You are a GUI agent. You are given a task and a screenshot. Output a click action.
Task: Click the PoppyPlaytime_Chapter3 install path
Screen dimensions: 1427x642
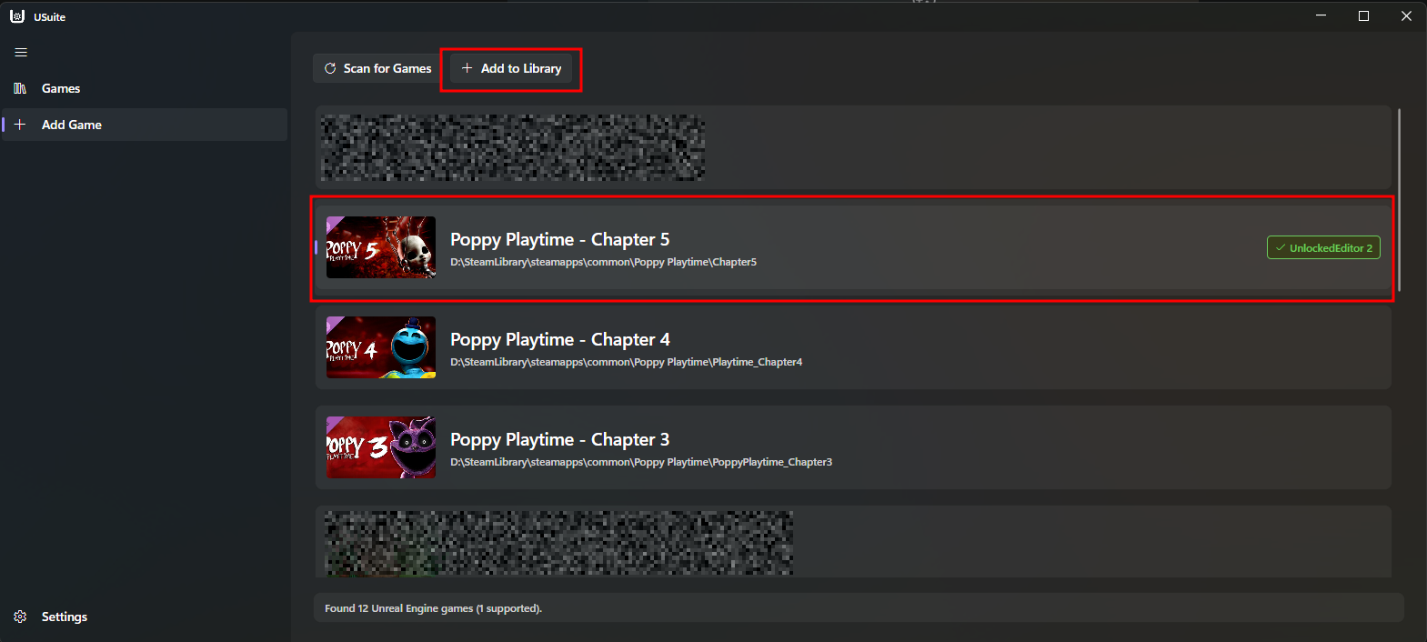coord(640,462)
